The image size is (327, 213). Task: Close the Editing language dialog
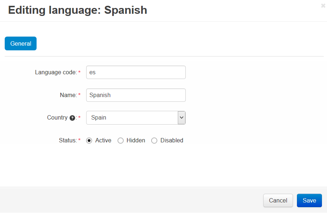pos(323,6)
